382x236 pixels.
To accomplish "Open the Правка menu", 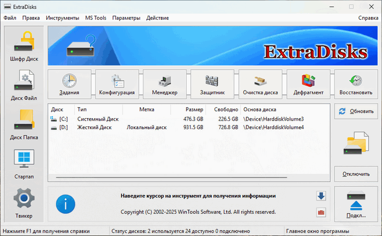I will 31,18.
